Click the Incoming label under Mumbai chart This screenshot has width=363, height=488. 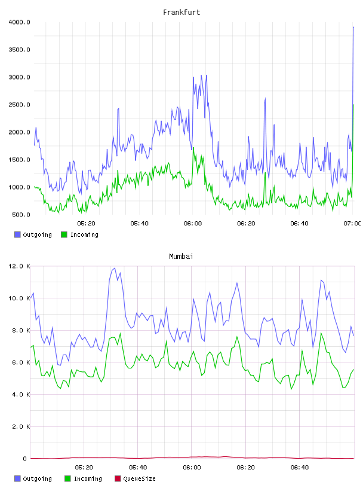click(x=88, y=478)
